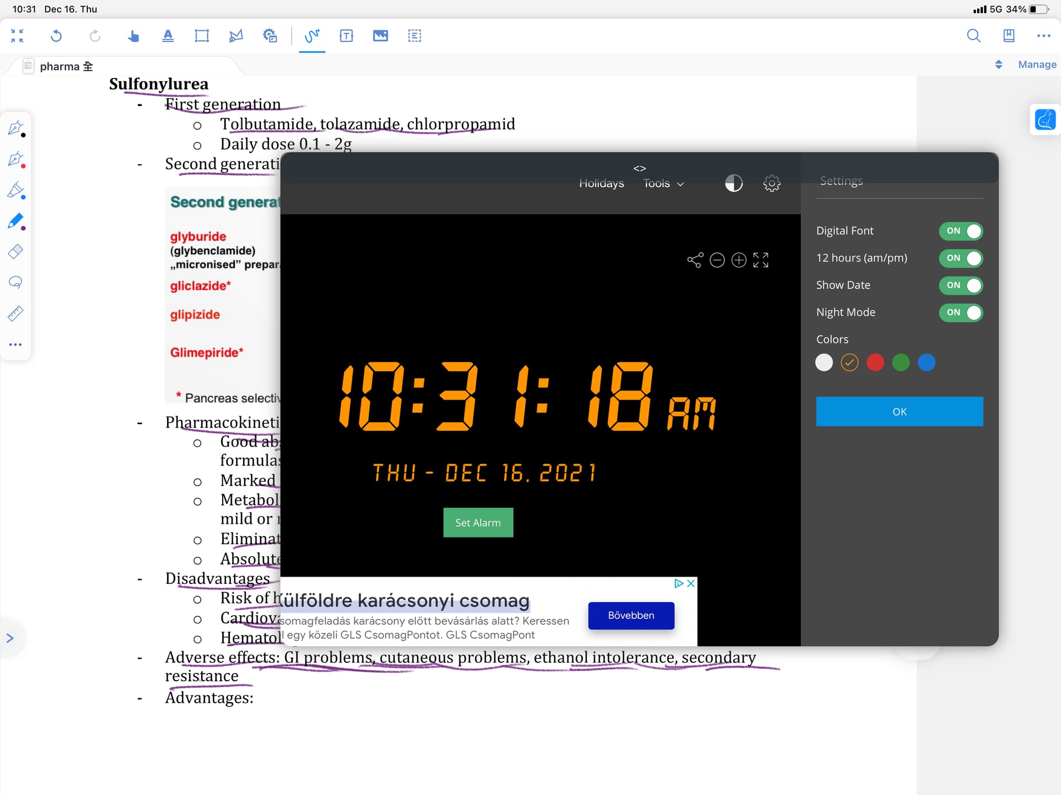
Task: Toggle the 12 hours (am/pm) switch
Action: tap(961, 258)
